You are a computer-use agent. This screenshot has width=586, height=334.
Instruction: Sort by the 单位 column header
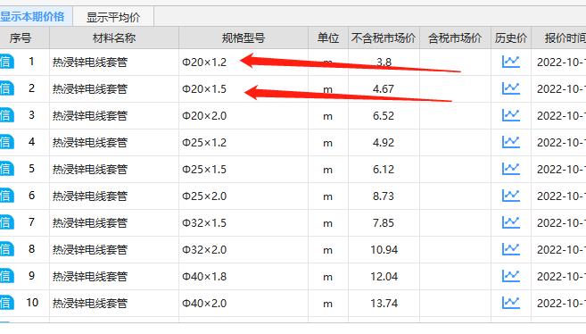(328, 38)
